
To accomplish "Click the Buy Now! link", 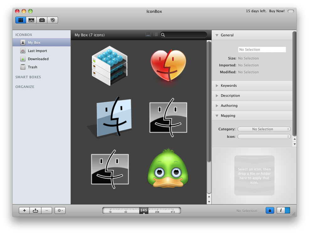I will [277, 11].
